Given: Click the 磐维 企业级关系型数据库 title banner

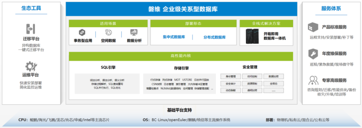Looking at the screenshot, I should coord(181,9).
